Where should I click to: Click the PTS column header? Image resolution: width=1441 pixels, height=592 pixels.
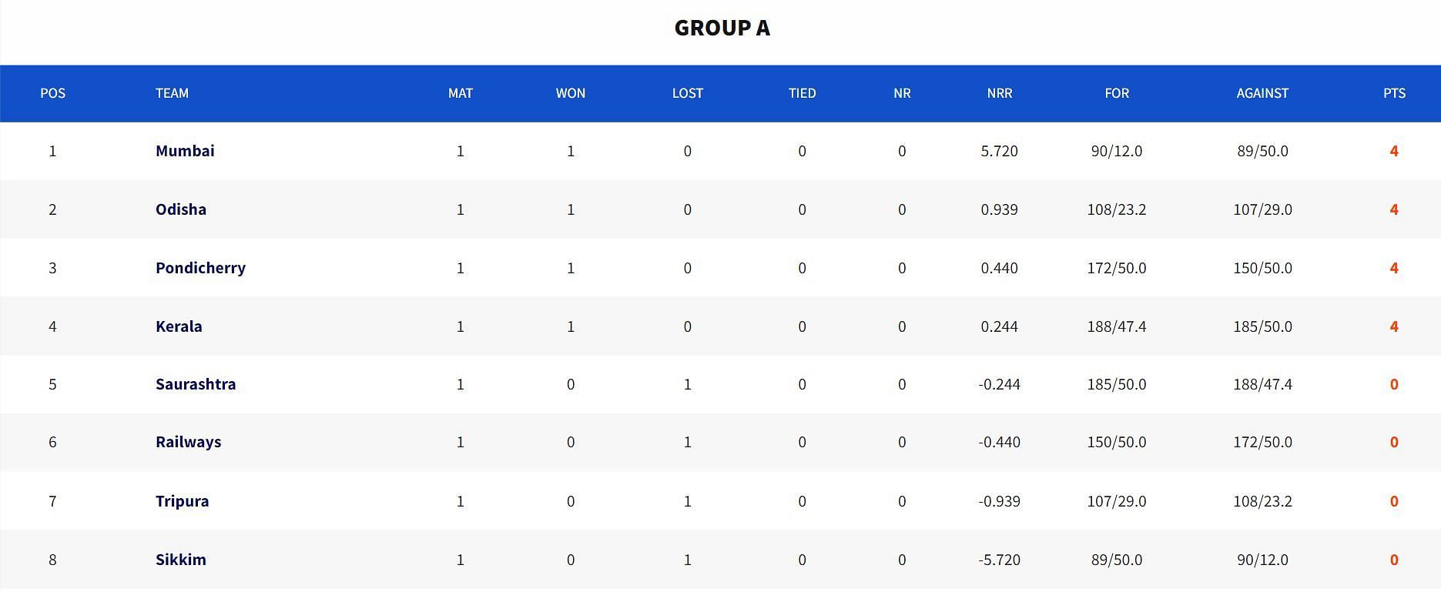click(1394, 93)
